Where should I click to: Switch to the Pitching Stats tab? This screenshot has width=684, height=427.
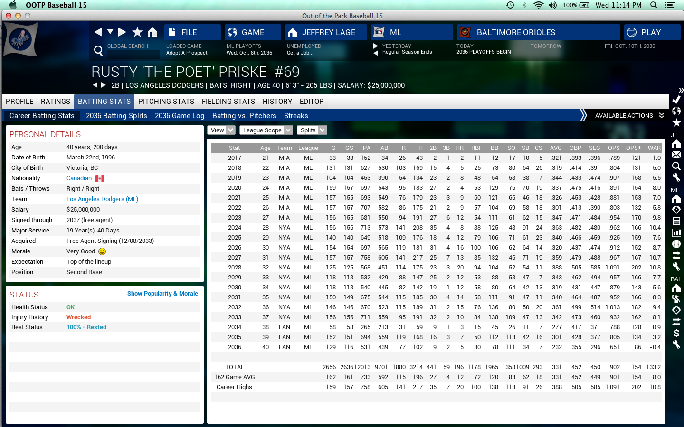(166, 102)
